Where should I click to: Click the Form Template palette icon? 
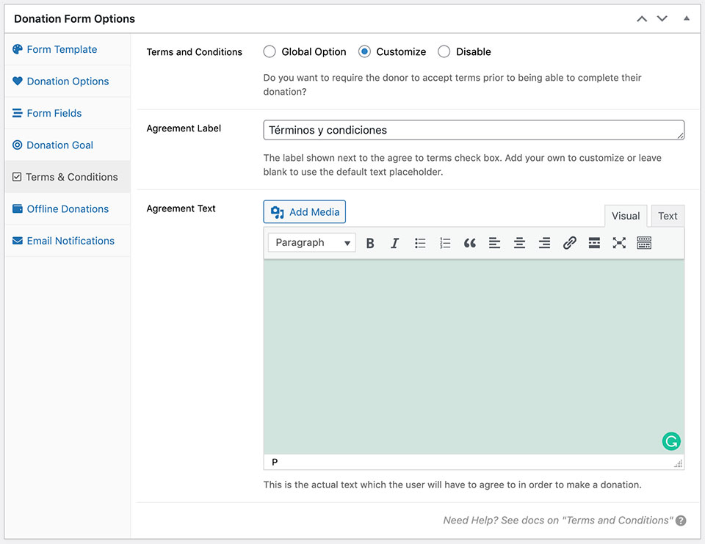coord(18,49)
